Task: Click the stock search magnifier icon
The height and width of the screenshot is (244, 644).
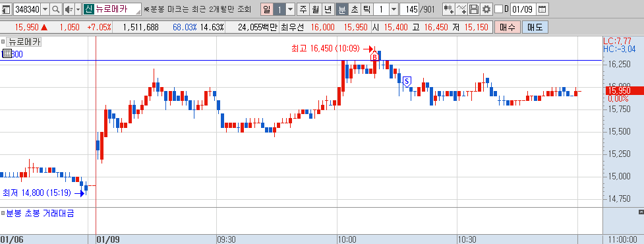Action: coord(56,9)
